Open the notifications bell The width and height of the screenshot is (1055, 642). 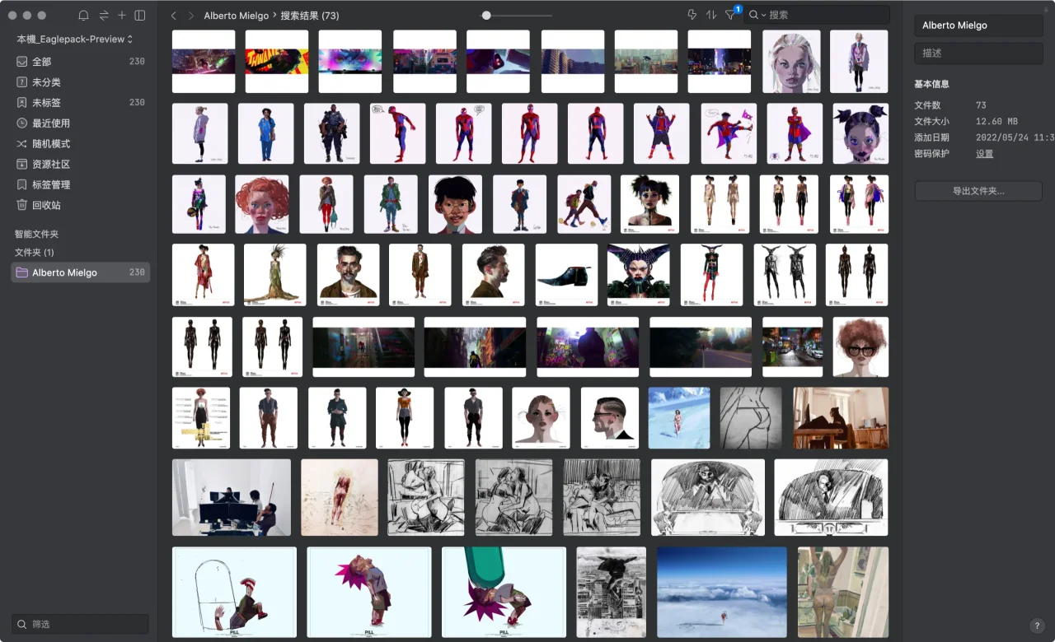(x=83, y=16)
